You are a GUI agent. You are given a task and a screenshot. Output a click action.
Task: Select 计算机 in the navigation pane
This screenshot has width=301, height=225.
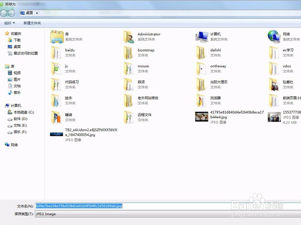point(13,106)
